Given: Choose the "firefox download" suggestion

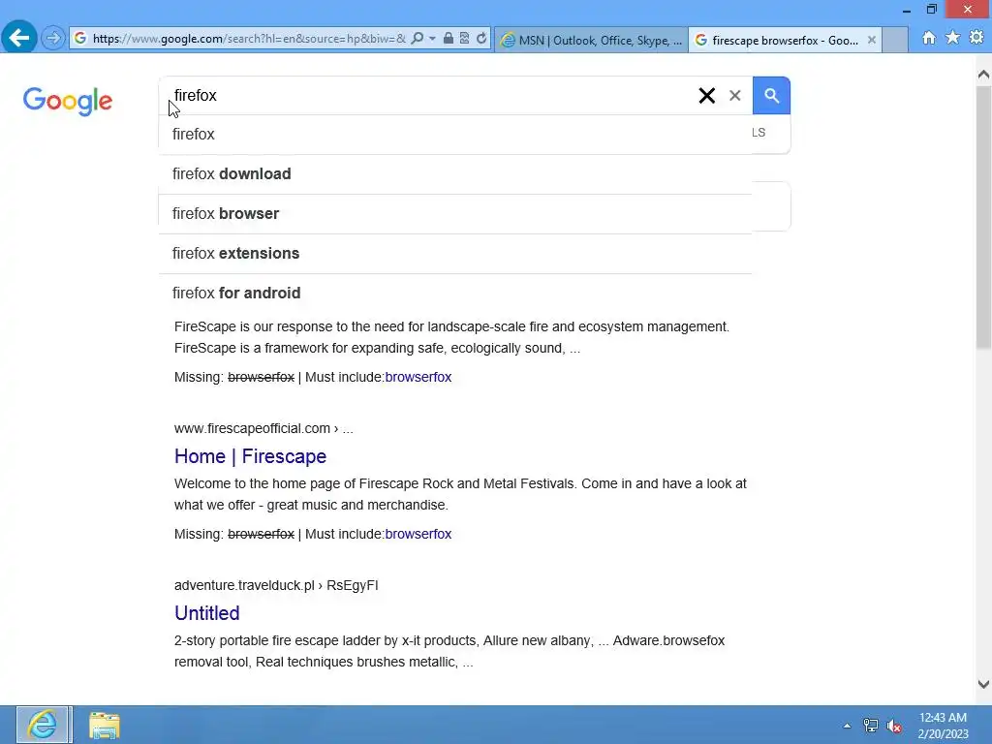Looking at the screenshot, I should coord(455,174).
